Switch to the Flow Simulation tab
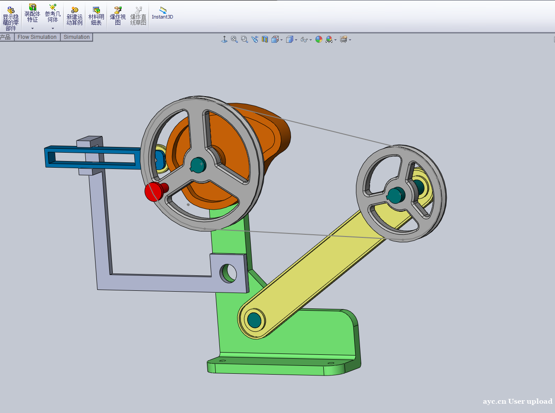This screenshot has width=555, height=413. 37,37
